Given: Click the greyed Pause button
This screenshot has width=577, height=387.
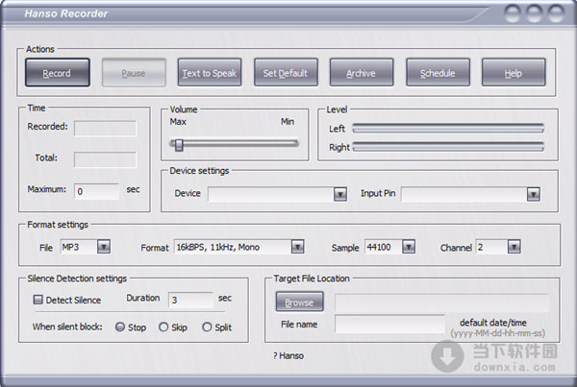Looking at the screenshot, I should pos(134,73).
